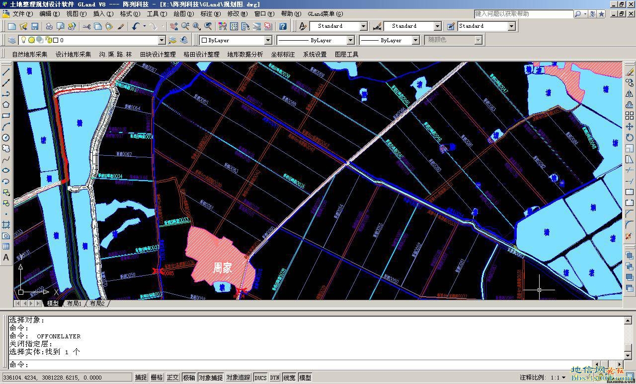Open the text style Standard dropdown
Screen dimensions: 636x384
(x=363, y=26)
